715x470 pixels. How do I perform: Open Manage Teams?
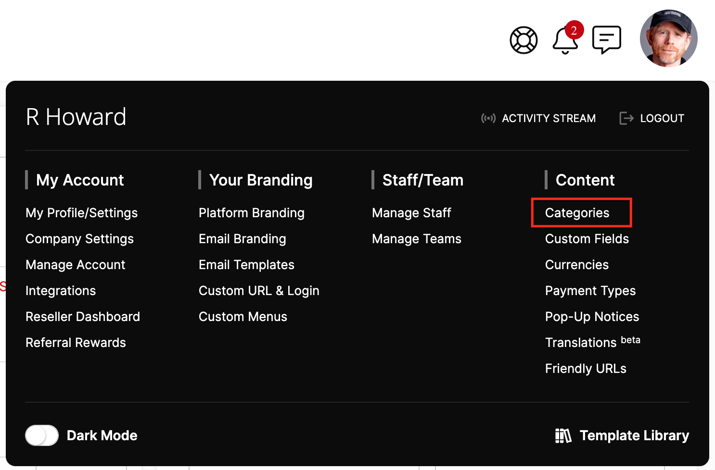pyautogui.click(x=417, y=239)
